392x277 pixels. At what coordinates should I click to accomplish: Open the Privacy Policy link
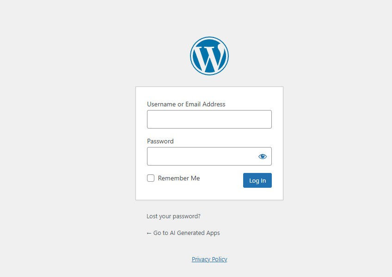[x=209, y=259]
